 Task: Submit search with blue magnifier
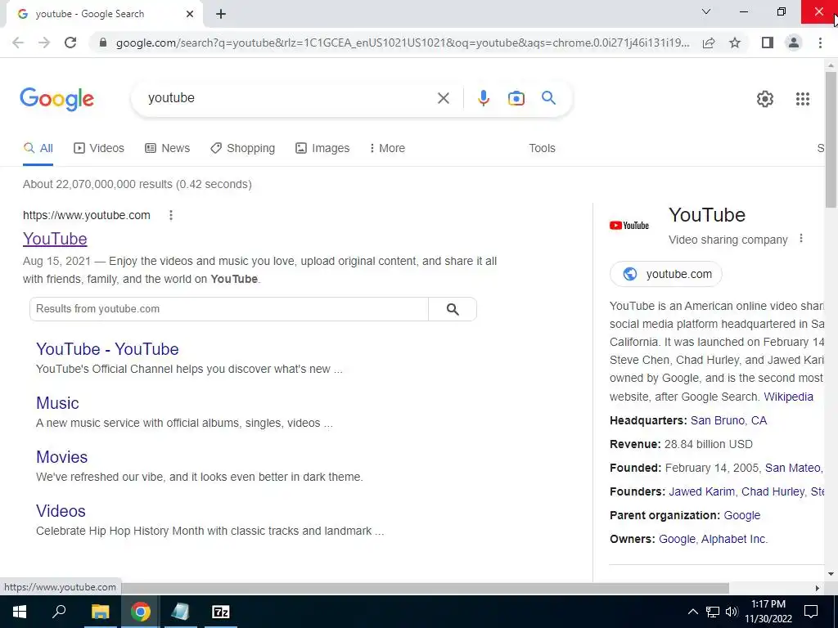548,98
